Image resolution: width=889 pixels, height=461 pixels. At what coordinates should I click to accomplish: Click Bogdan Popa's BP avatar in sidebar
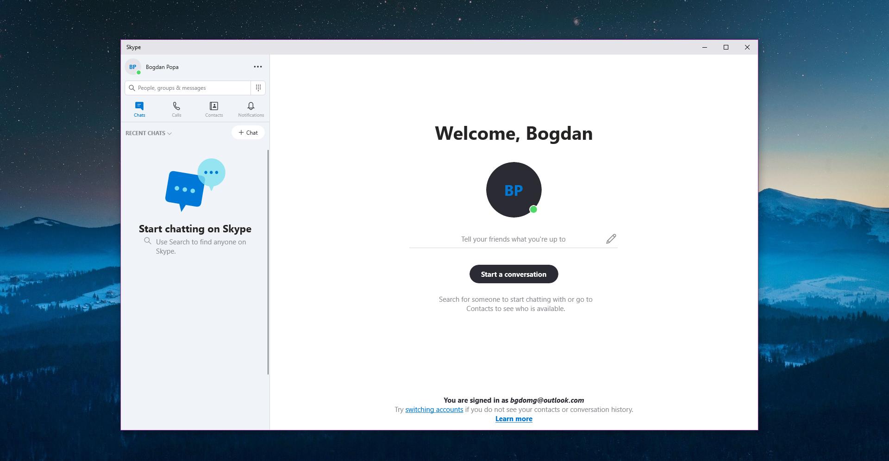tap(133, 67)
